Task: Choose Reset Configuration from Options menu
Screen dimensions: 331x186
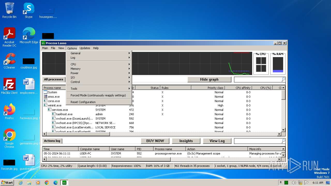Action: coord(99,102)
